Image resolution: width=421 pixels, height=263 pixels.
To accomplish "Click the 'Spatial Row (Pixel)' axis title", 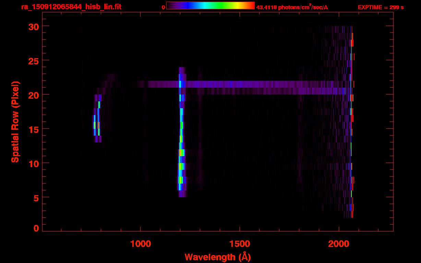I will [x=15, y=122].
